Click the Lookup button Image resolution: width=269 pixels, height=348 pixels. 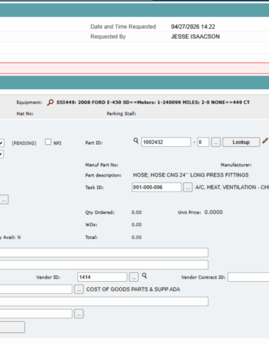[241, 142]
